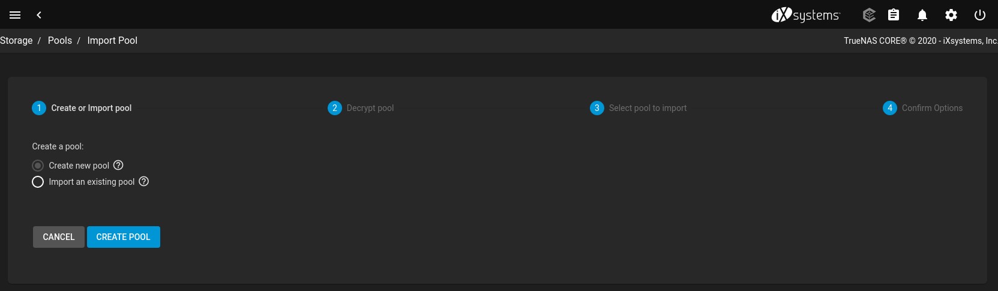Viewport: 998px width, 291px height.
Task: Open step 3 Select pool to import
Action: (x=639, y=108)
